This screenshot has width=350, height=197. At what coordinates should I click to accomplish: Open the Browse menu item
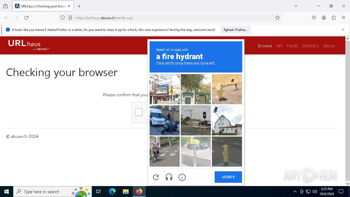pos(265,46)
